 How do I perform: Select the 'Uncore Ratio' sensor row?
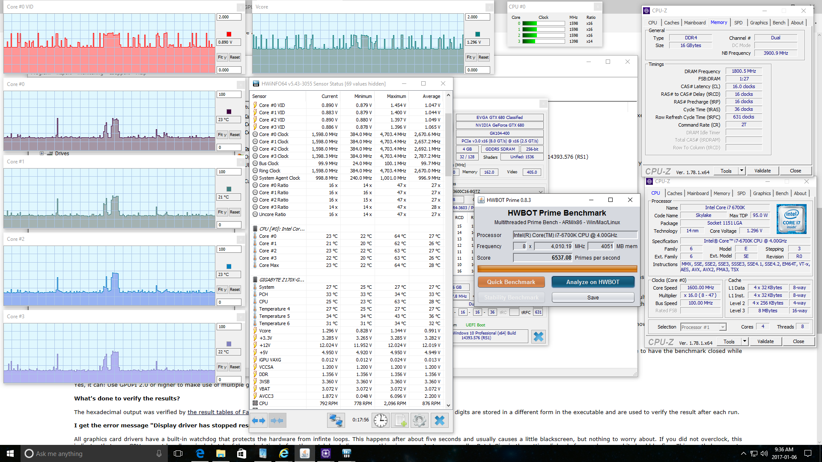[x=348, y=214]
